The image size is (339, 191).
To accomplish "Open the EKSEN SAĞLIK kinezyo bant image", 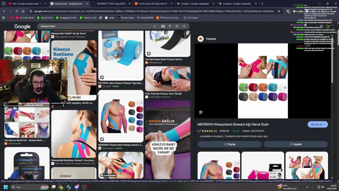I will 168,140.
